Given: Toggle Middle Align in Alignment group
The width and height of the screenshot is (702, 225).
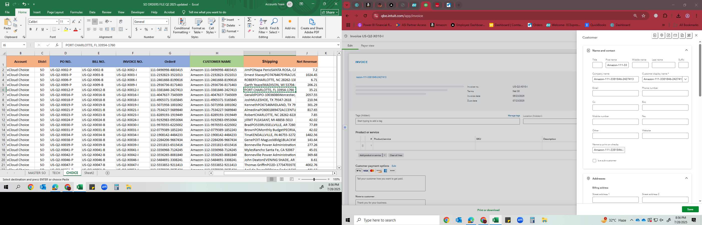Looking at the screenshot, I should (x=95, y=21).
